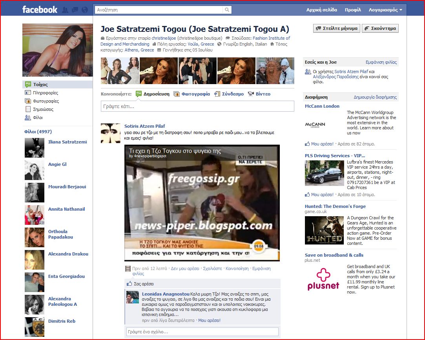The width and height of the screenshot is (425, 340).
Task: Click the Βίντεο camera icon
Action: pyautogui.click(x=251, y=94)
